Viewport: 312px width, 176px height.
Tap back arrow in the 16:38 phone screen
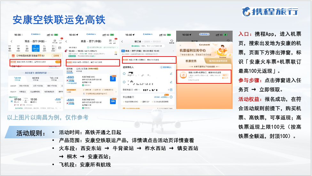11,42
